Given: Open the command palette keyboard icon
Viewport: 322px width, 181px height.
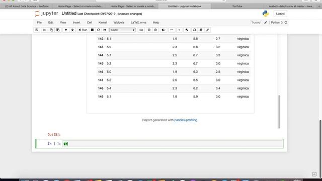Looking at the screenshot, I should pyautogui.click(x=141, y=30).
